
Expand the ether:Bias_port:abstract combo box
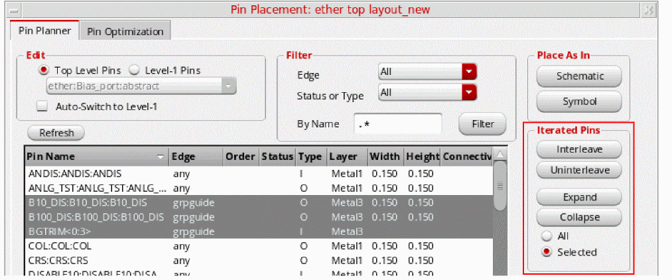pos(229,86)
